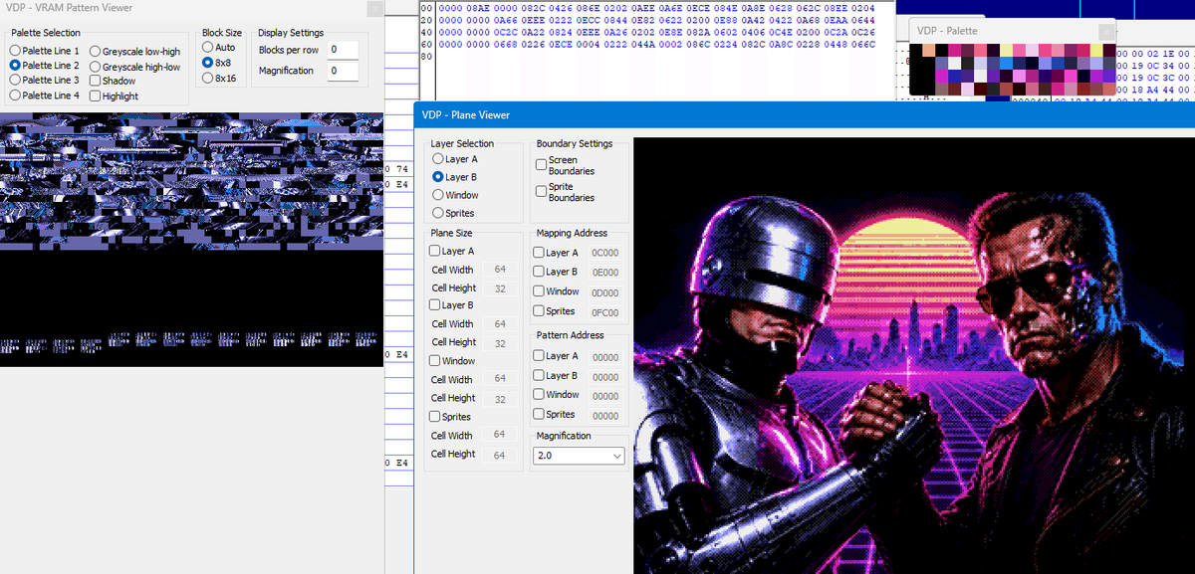The image size is (1195, 574).
Task: Click the 0D000 mapping address field
Action: [x=604, y=292]
